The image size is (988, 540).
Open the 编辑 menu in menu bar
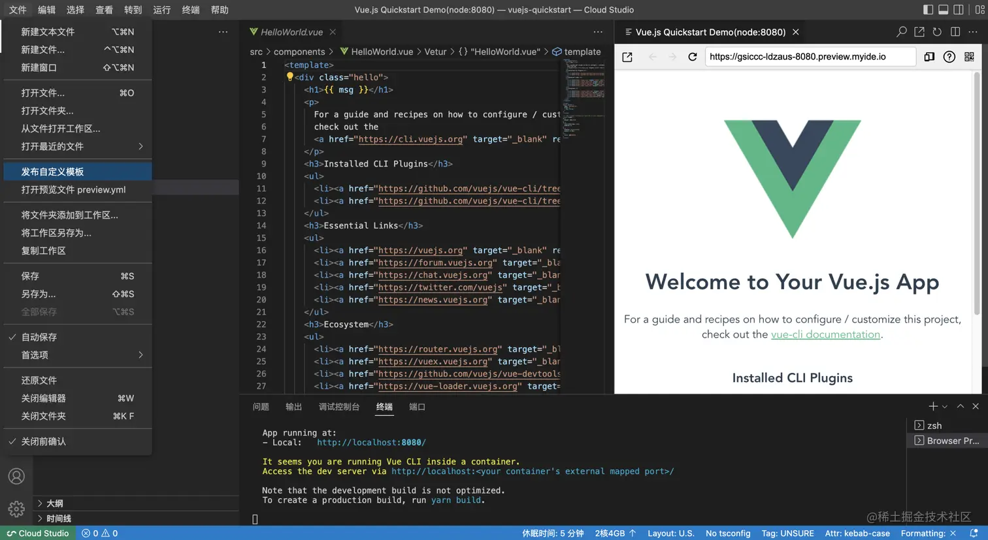pyautogui.click(x=46, y=10)
